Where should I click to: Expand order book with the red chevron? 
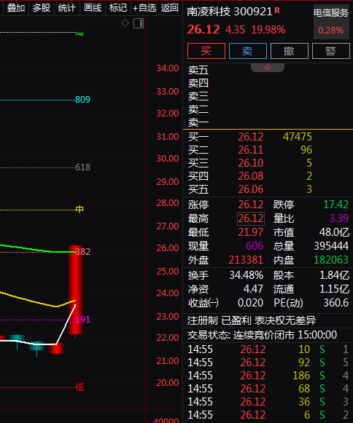pyautogui.click(x=268, y=67)
